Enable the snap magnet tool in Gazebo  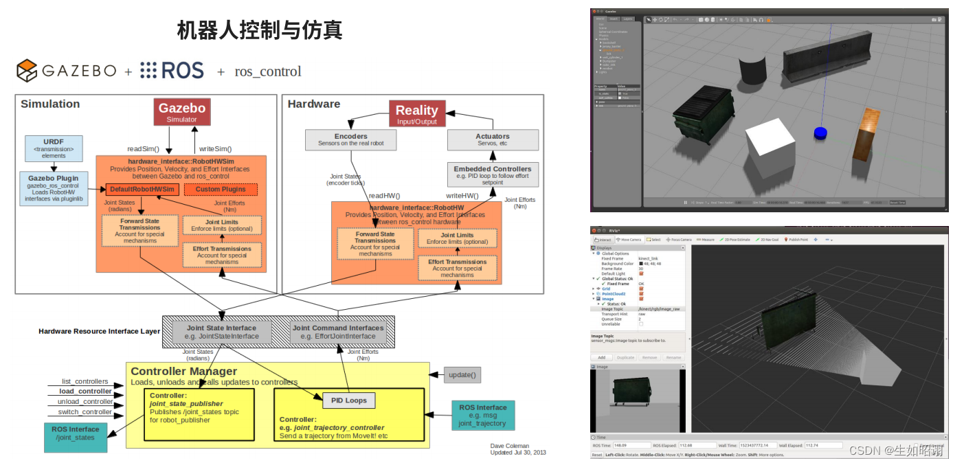[x=761, y=20]
